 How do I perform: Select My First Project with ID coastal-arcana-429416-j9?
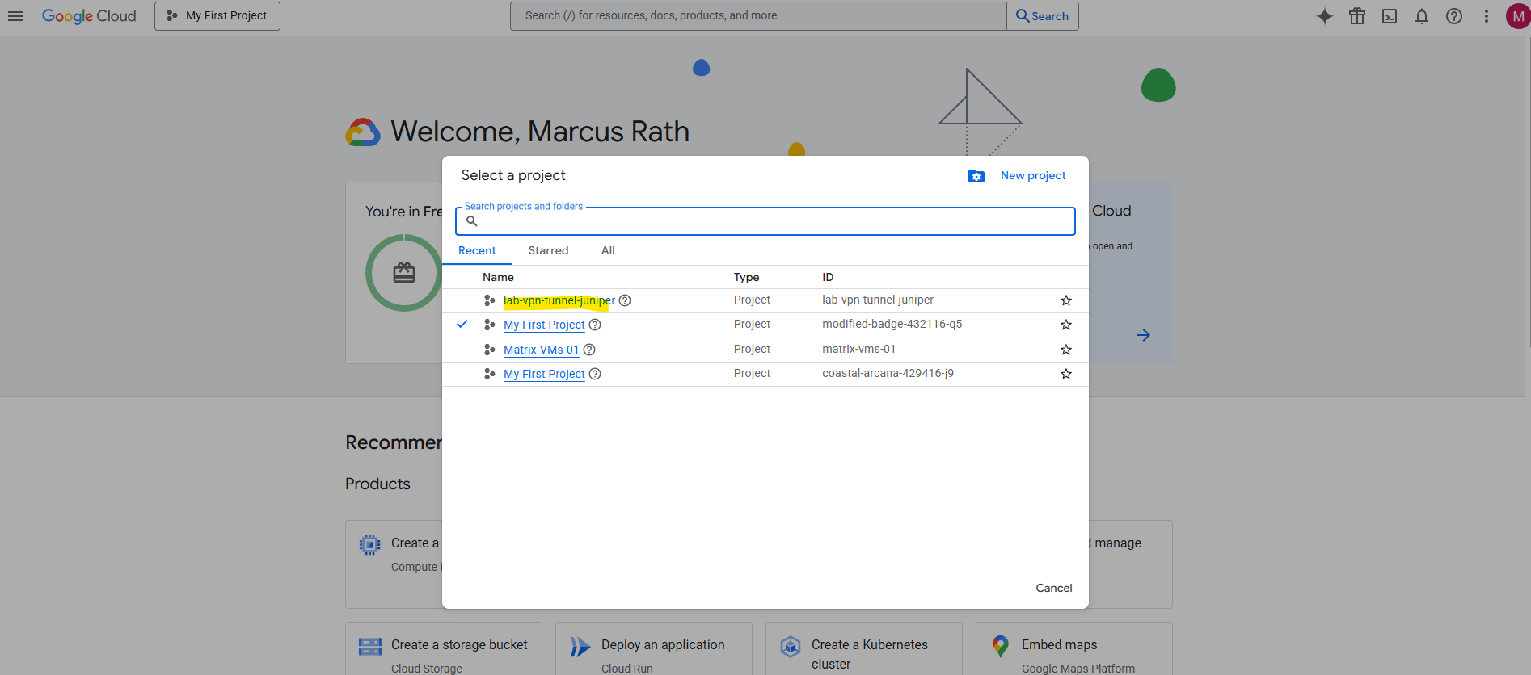(544, 374)
